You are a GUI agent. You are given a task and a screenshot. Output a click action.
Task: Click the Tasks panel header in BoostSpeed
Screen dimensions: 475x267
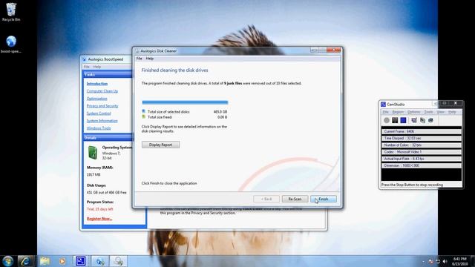coord(108,74)
